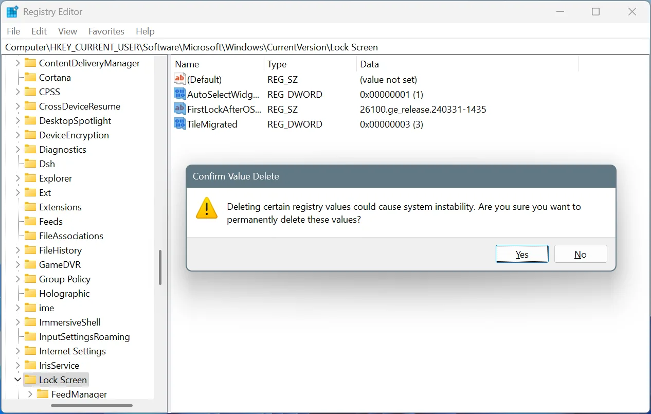The height and width of the screenshot is (414, 651).
Task: Click the (value not set) data cell
Action: pyautogui.click(x=388, y=79)
